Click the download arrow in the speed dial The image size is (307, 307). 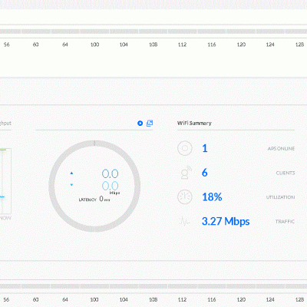71,185
